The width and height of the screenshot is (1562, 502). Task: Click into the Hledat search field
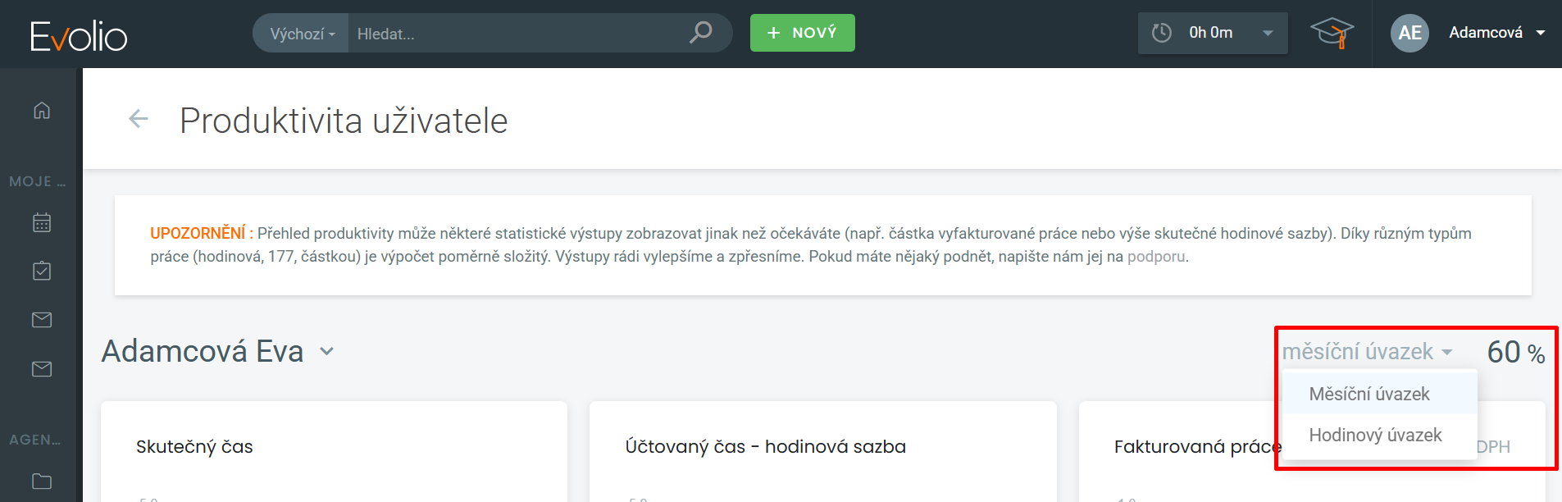pos(517,34)
